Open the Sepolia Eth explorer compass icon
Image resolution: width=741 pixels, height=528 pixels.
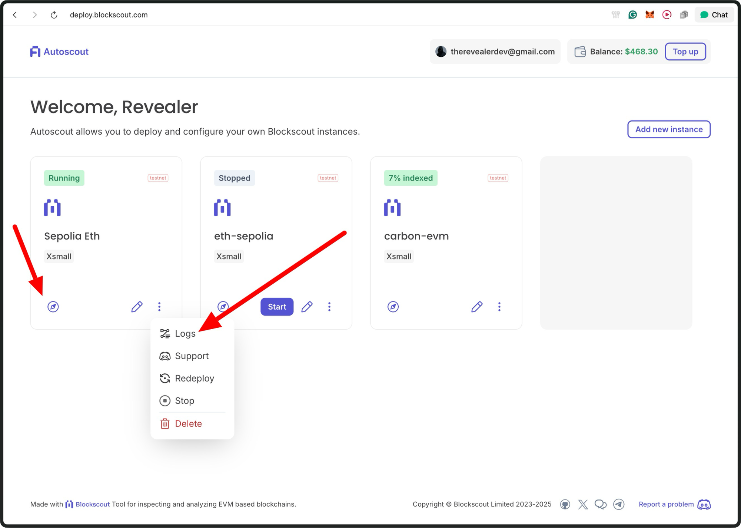(53, 307)
